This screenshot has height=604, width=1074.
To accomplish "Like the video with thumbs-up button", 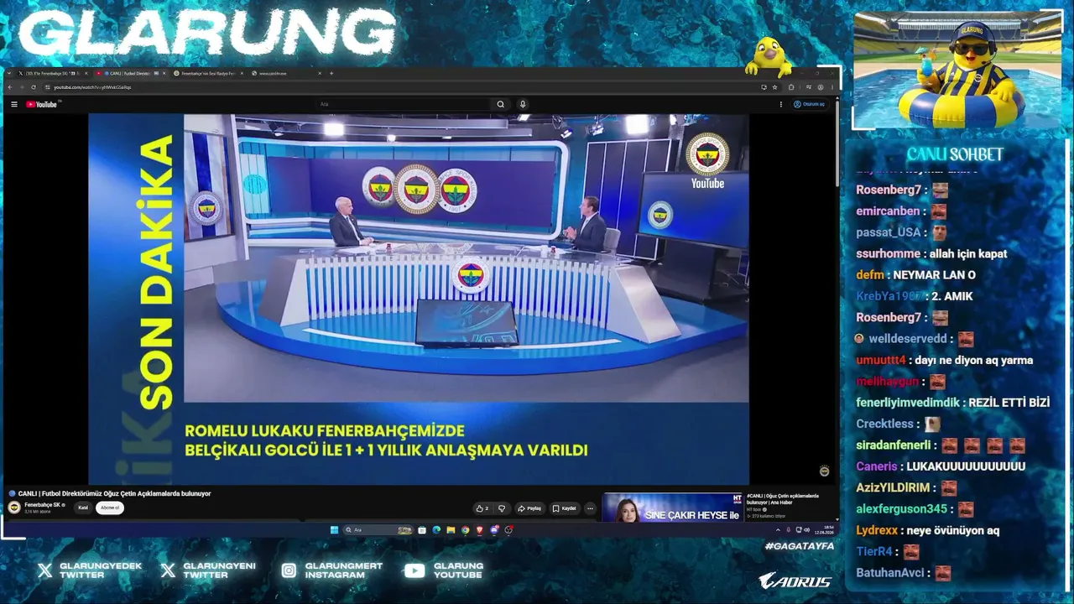I will pos(482,508).
